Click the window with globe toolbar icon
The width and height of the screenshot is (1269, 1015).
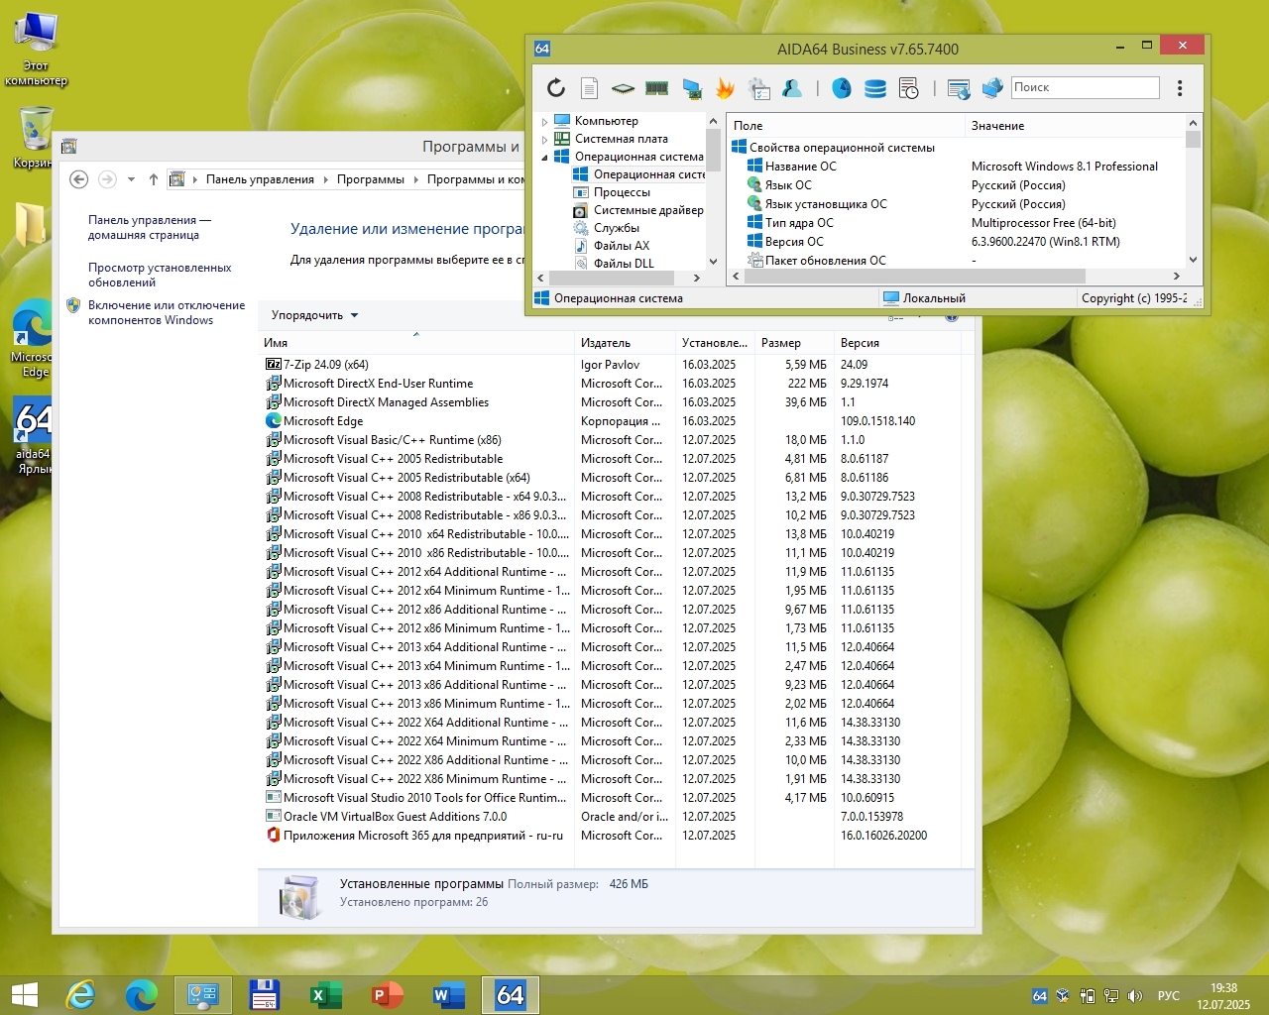pyautogui.click(x=959, y=88)
